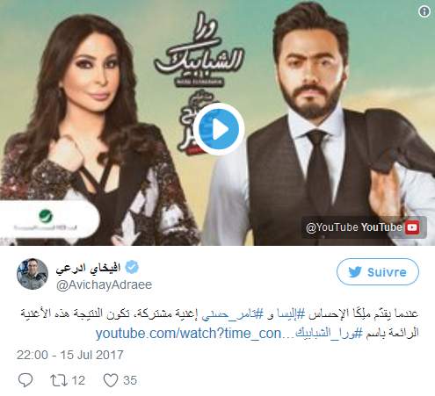Viewport: 435px width, 396px height.
Task: Click the author's Arabic display name
Action: (88, 268)
